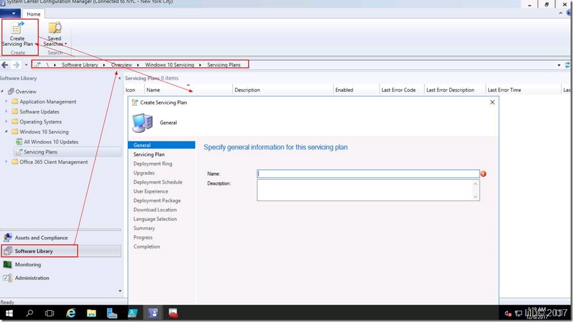The width and height of the screenshot is (573, 322).
Task: Click the Servicing Plans node icon
Action: click(x=19, y=151)
